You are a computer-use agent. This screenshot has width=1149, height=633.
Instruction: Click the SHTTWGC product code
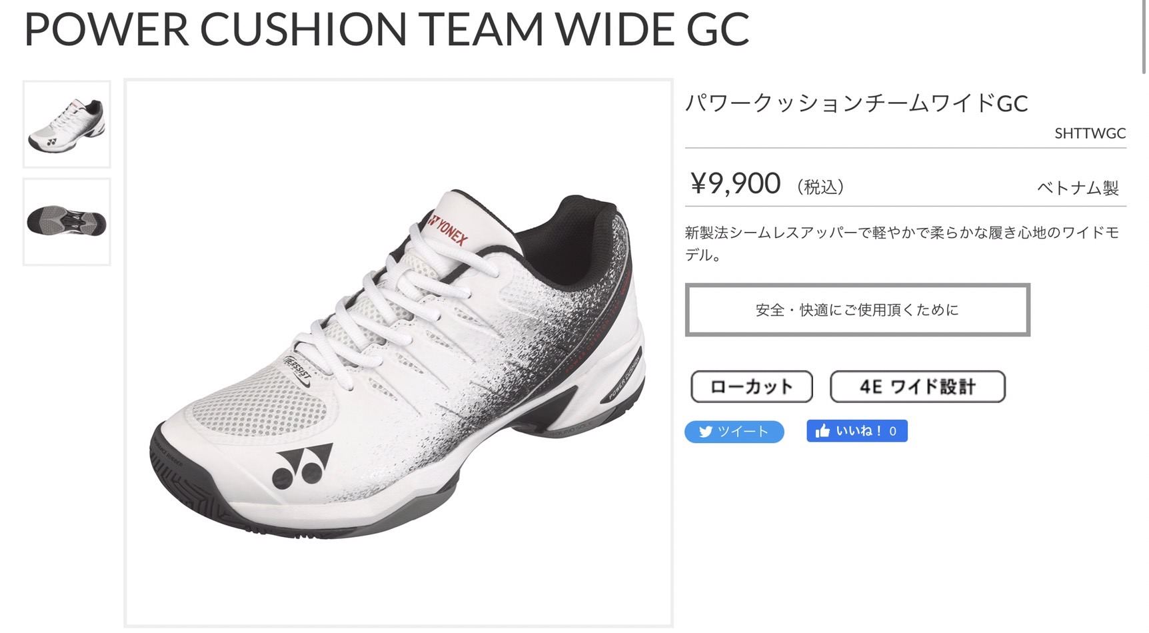pyautogui.click(x=1090, y=133)
